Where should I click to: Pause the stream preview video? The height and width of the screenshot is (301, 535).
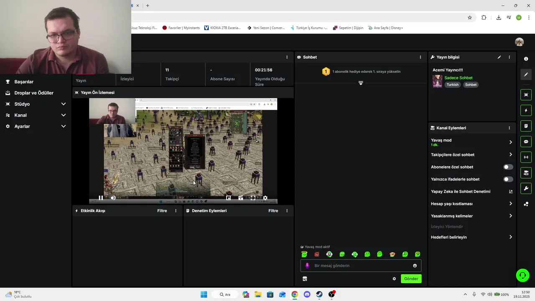101,198
